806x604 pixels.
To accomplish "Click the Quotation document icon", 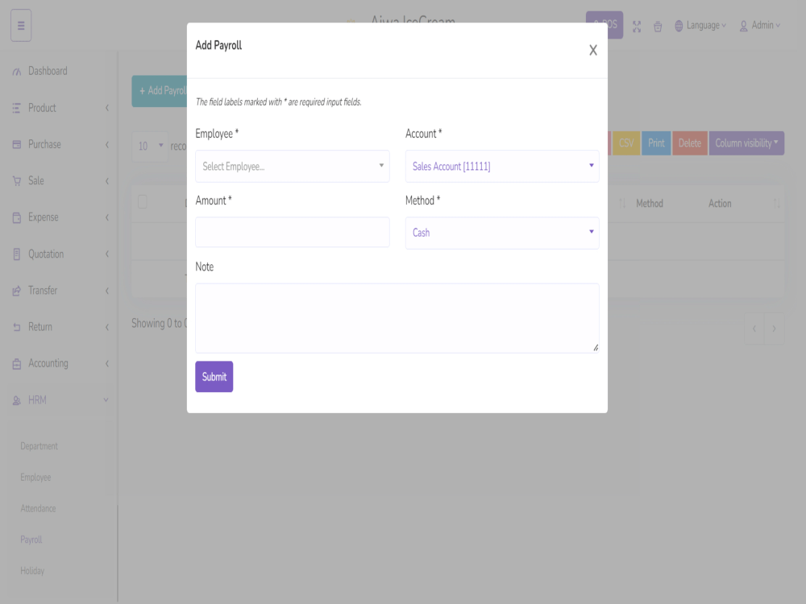I will coord(16,254).
